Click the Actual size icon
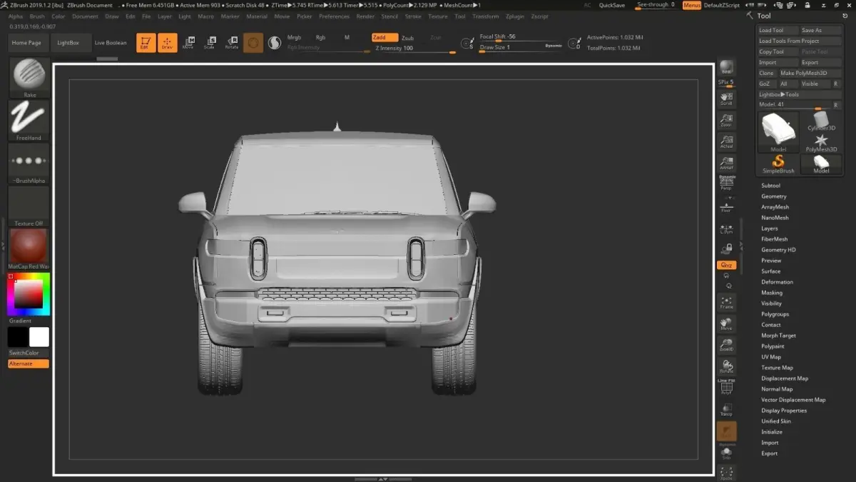Screen dimensions: 856x482 (x=726, y=141)
